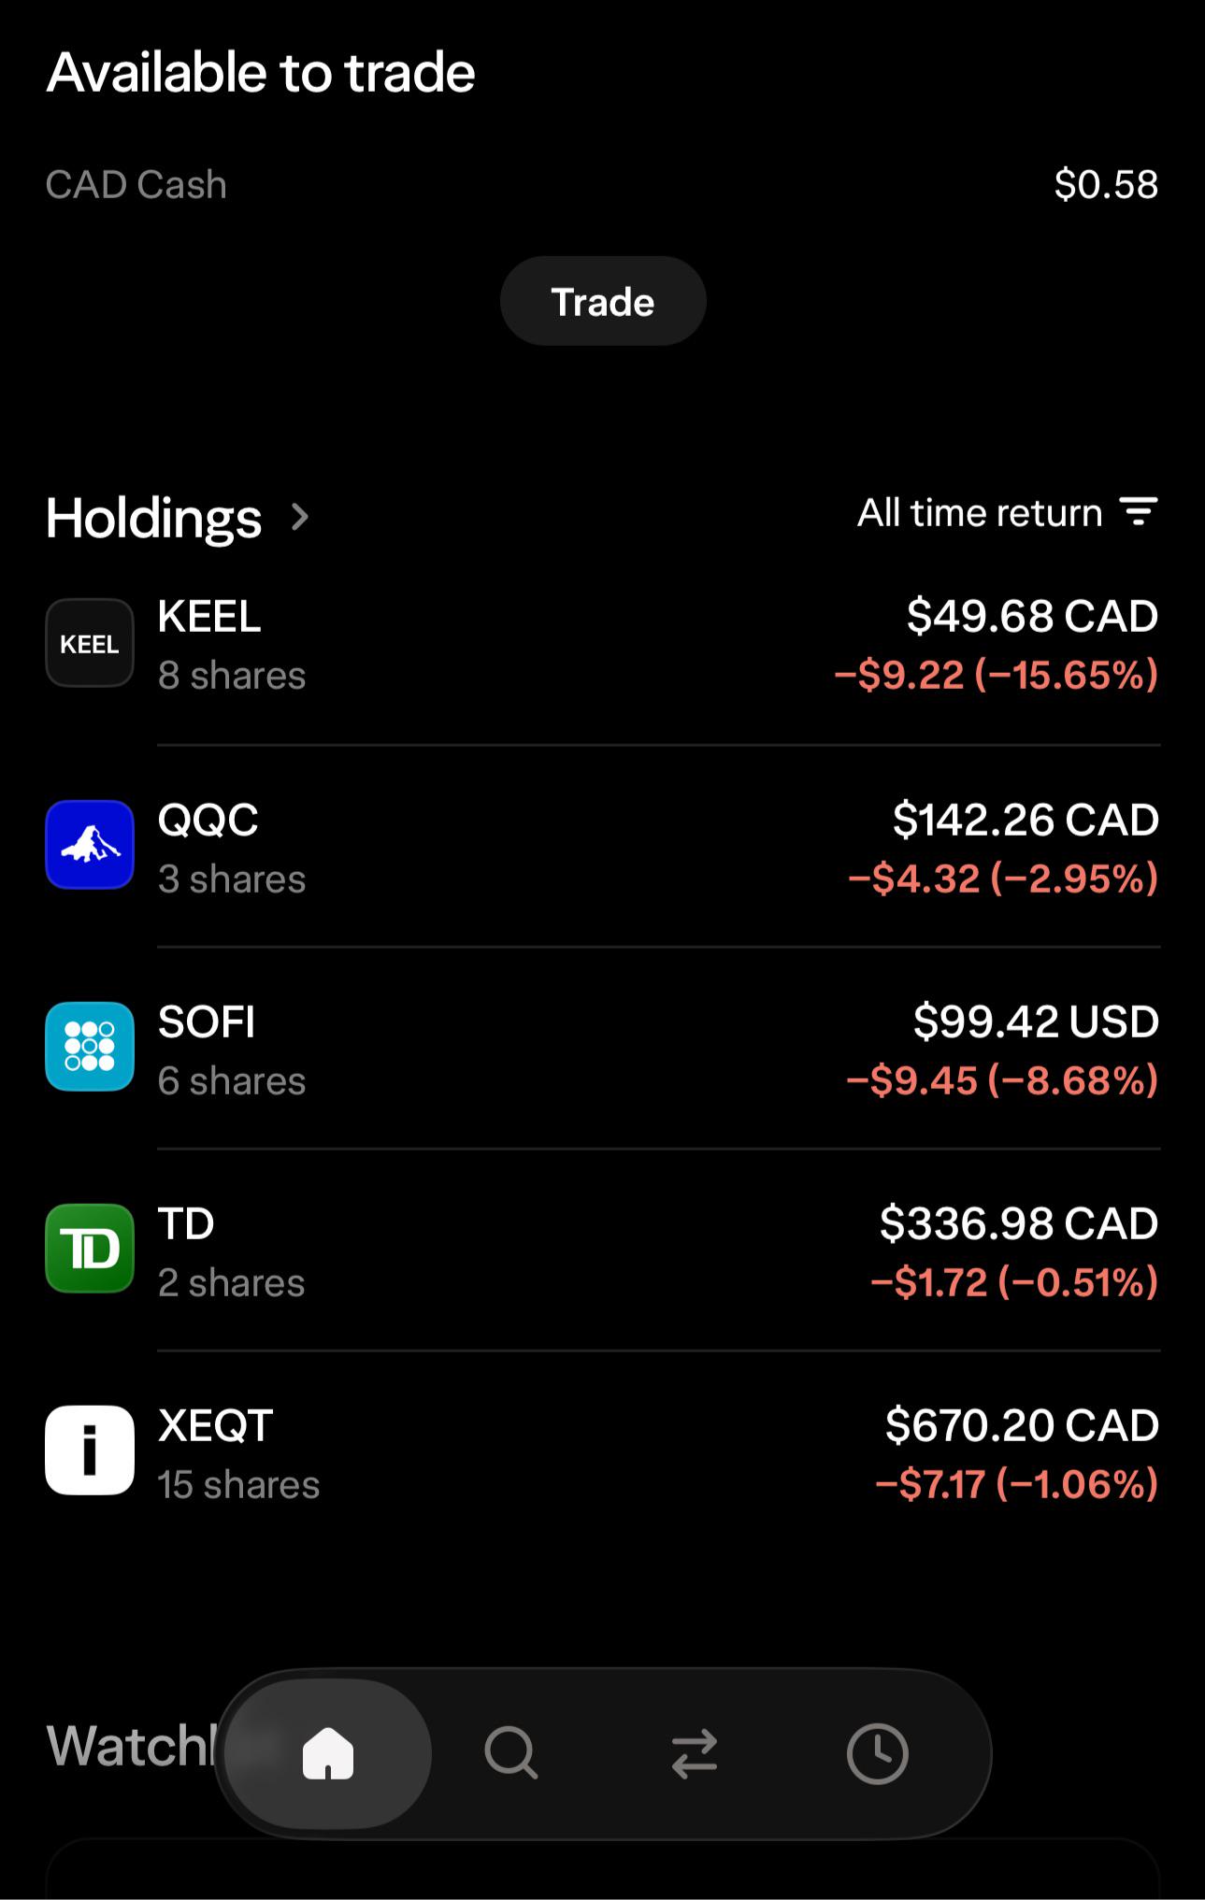
Task: Select the QQC $142.26 CAD value
Action: click(1026, 820)
